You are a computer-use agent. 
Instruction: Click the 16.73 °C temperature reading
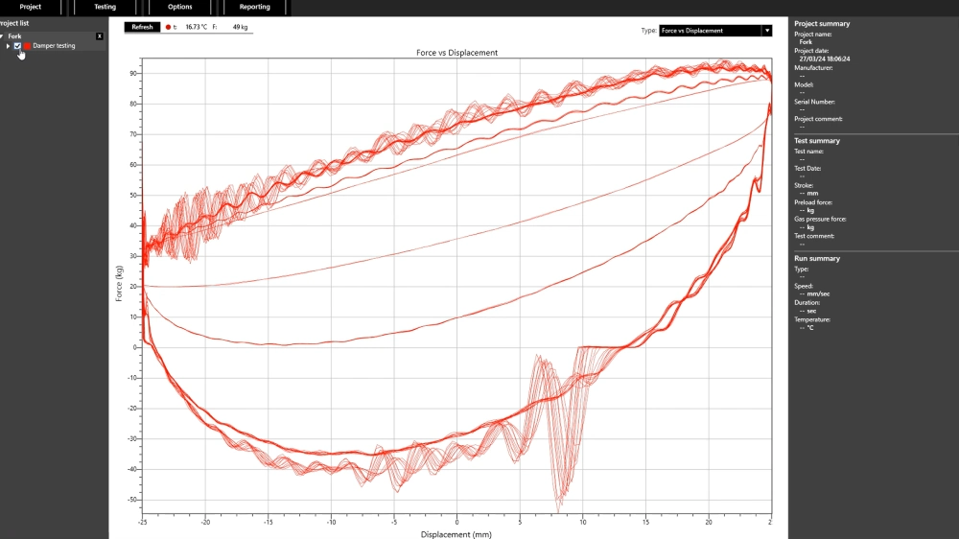pos(197,27)
